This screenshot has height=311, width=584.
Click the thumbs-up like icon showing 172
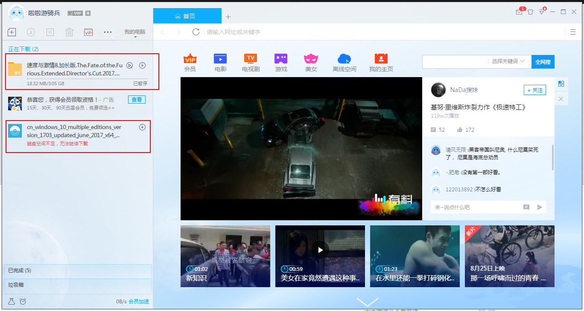[459, 130]
